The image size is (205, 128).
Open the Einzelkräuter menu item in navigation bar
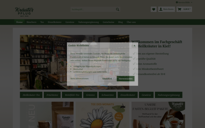pyautogui.click(x=55, y=22)
